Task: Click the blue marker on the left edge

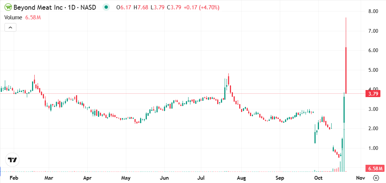Action: pos(1,171)
